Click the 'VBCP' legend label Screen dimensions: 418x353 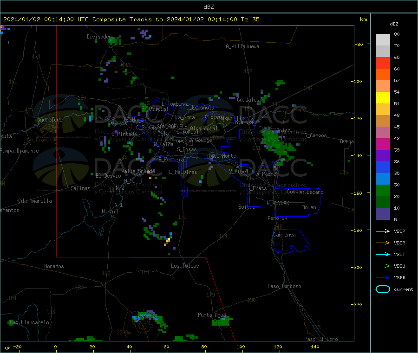click(399, 231)
